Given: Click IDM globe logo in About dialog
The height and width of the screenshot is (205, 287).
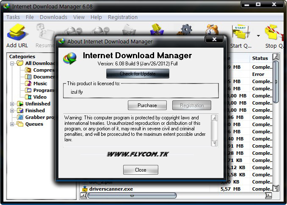Looking at the screenshot, I should tap(70, 59).
